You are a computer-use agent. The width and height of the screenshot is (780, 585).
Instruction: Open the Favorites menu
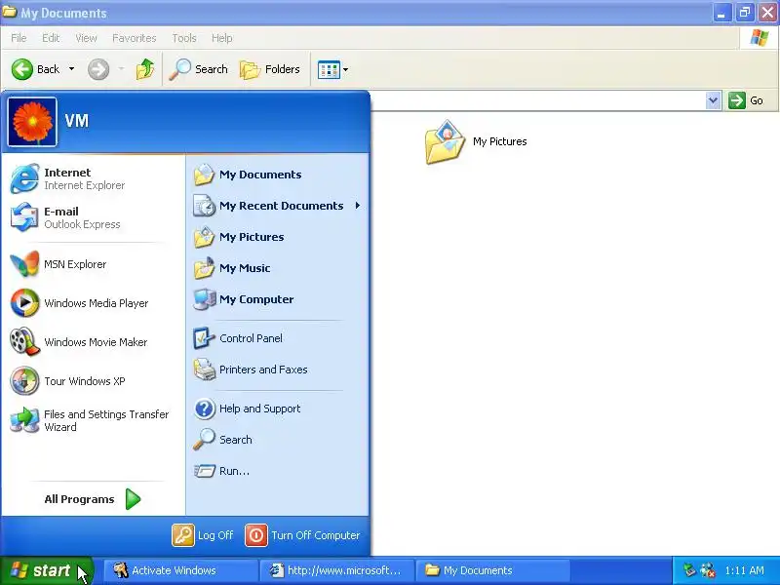(135, 38)
